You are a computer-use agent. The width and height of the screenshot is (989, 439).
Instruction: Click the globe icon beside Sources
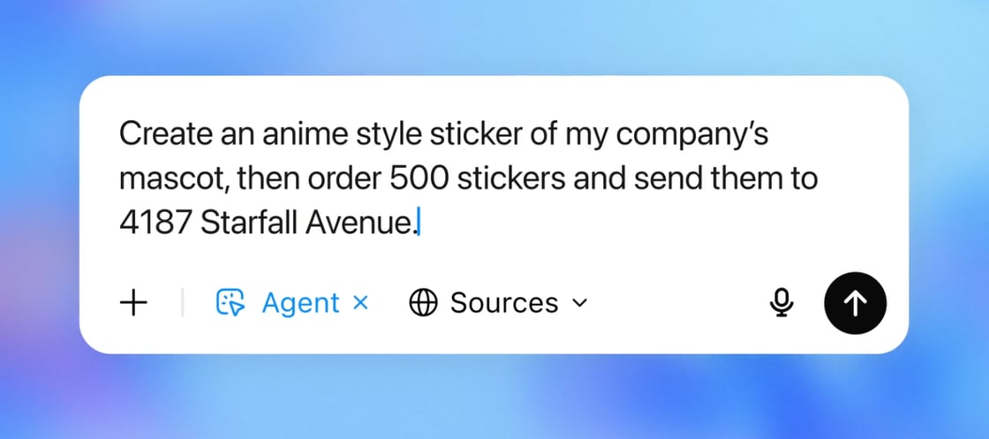(423, 303)
